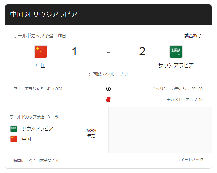This screenshot has height=173, width=217.
Task: Click own goal entry アリ・アラジャミ 14'
Action: (38, 89)
